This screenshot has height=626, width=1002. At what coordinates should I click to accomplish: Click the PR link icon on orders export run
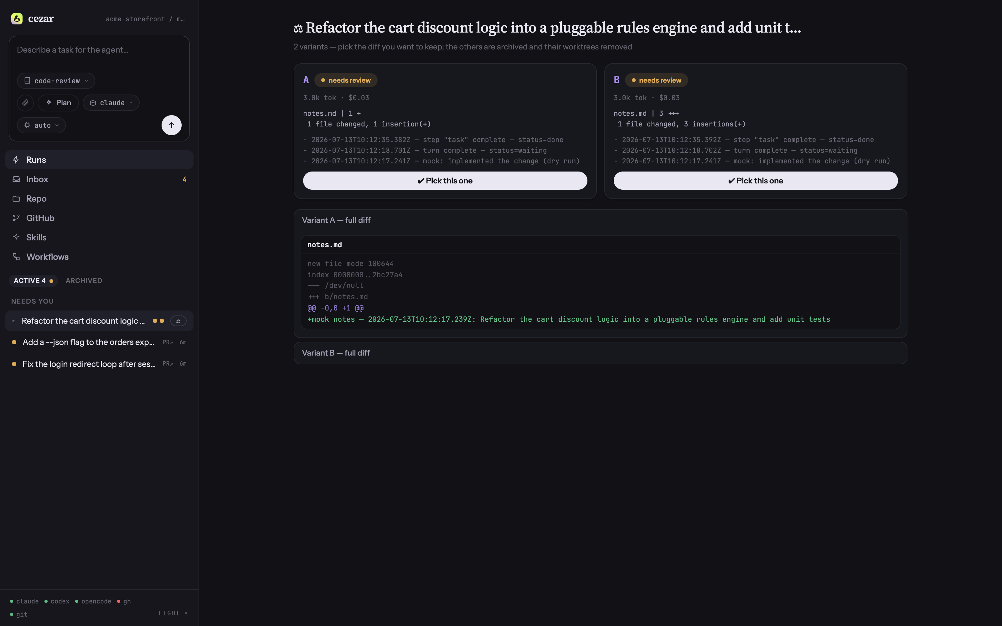tap(168, 342)
